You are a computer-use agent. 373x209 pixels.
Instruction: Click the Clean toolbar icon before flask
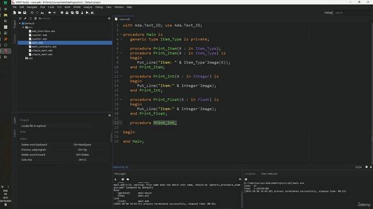click(x=77, y=13)
